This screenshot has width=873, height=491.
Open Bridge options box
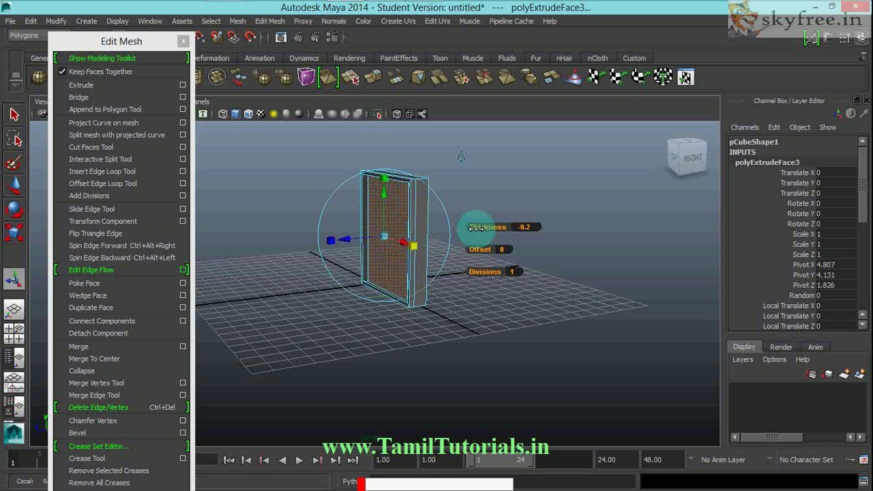(183, 98)
